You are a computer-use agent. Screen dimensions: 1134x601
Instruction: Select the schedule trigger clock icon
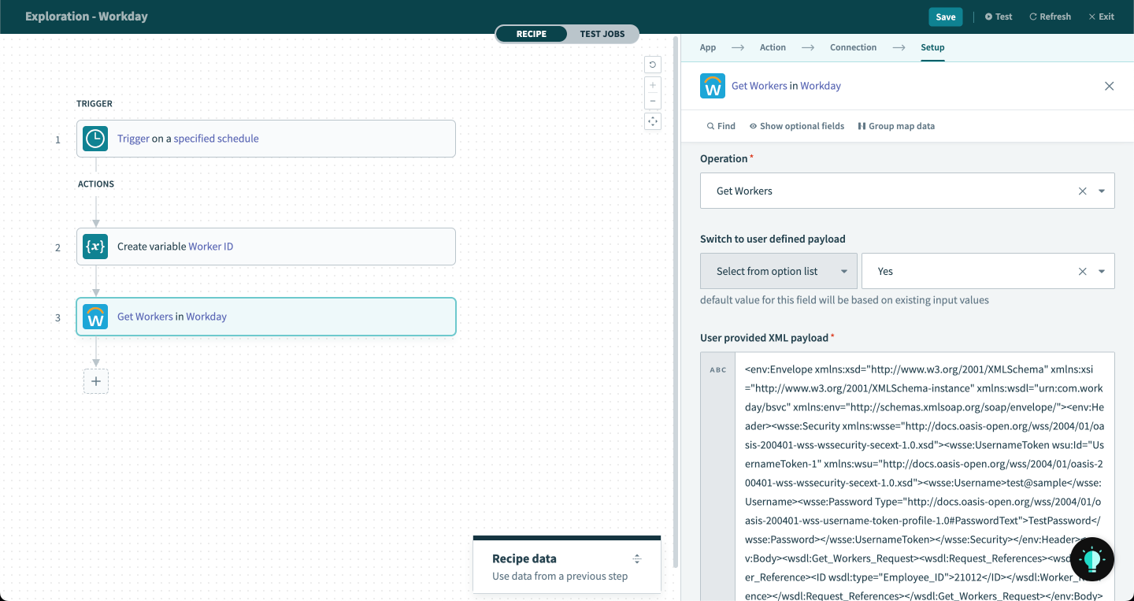click(x=94, y=138)
